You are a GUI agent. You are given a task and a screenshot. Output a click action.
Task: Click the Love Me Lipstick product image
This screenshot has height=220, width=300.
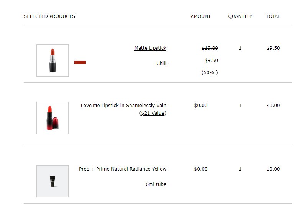pyautogui.click(x=52, y=118)
